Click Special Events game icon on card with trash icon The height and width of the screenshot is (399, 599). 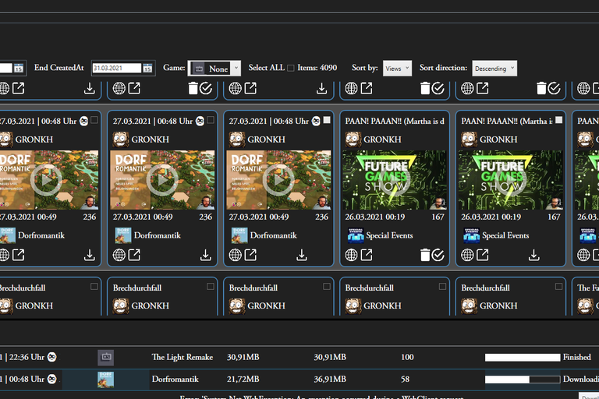[356, 235]
